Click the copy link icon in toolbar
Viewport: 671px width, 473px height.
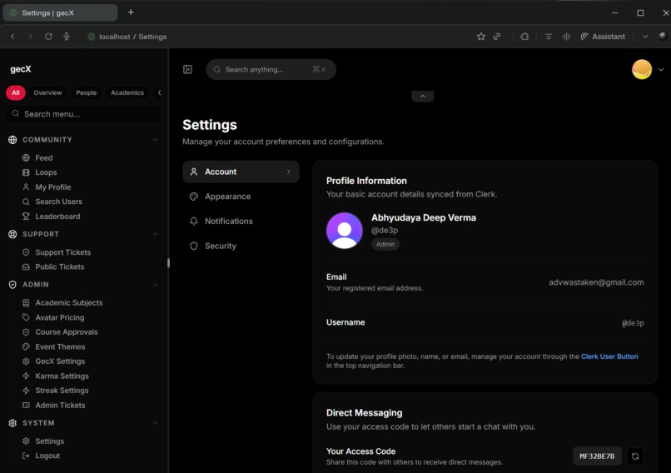(497, 37)
